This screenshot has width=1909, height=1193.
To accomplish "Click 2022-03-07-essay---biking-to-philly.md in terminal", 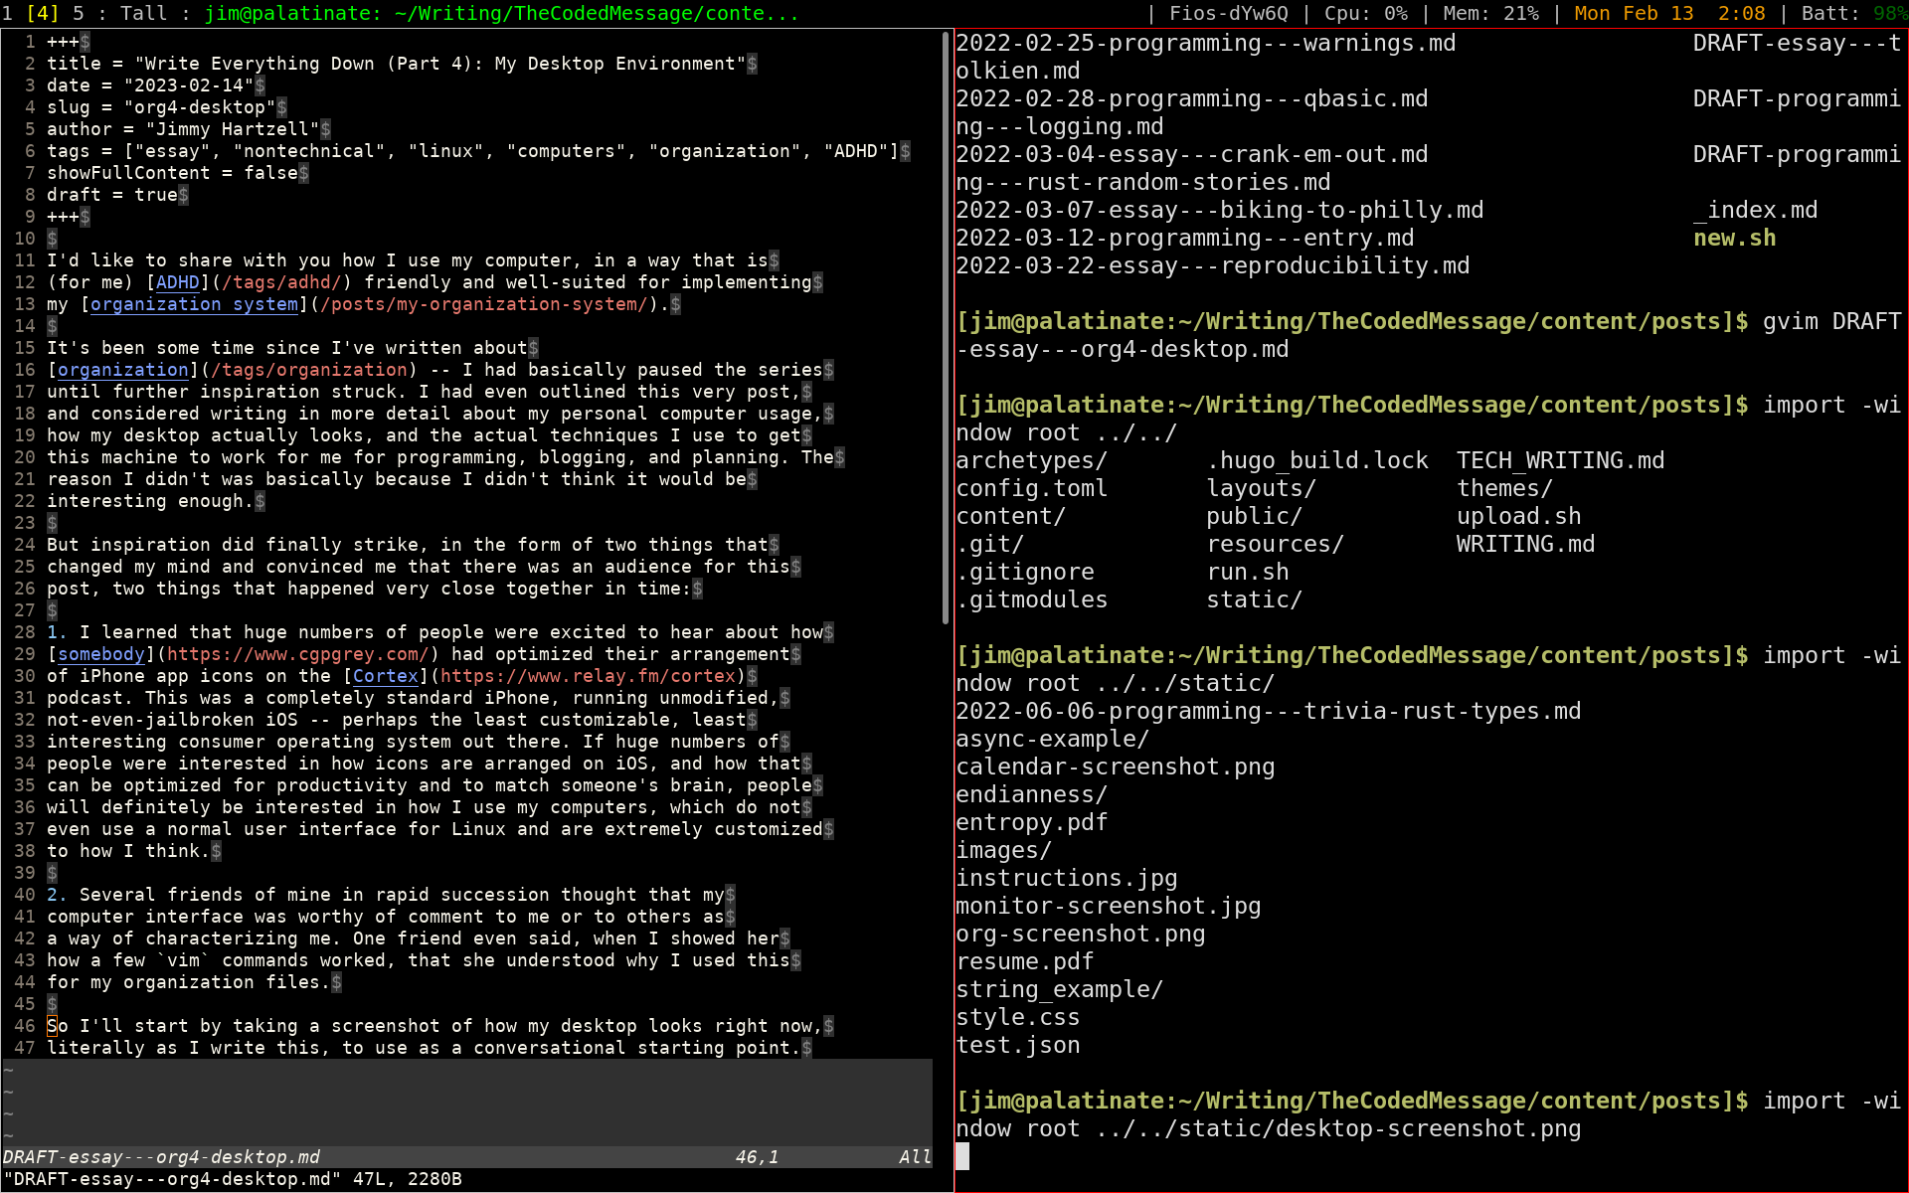I will (x=1220, y=210).
